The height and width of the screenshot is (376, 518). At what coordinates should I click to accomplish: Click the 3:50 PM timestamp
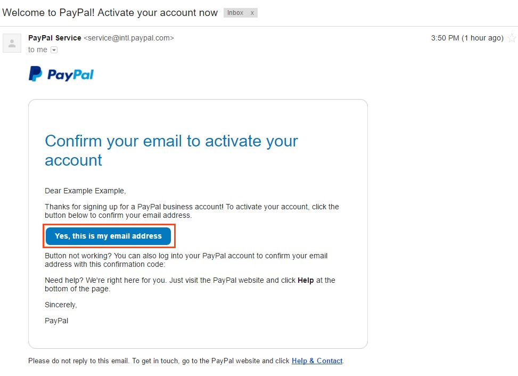coord(467,38)
